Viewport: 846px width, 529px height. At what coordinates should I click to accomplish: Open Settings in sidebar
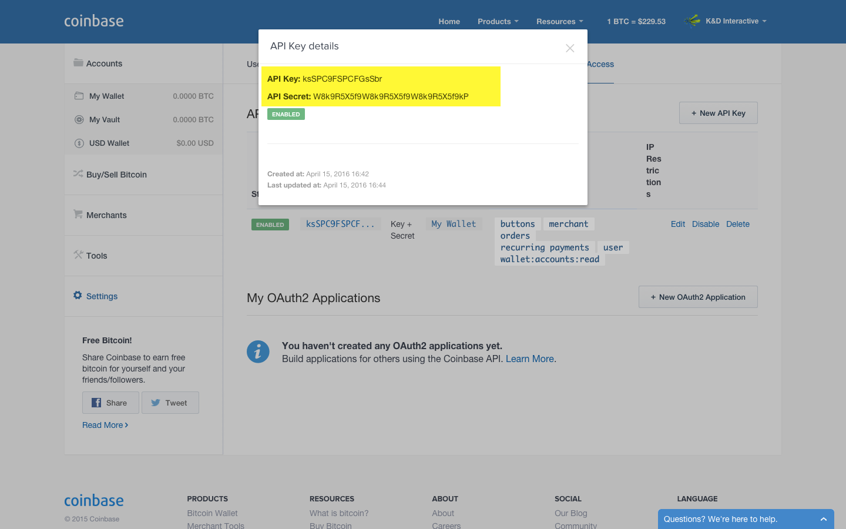click(x=143, y=296)
